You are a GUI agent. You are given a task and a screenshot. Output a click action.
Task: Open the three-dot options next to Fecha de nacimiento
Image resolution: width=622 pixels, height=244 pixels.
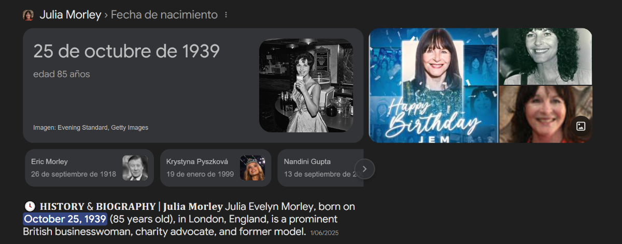(x=226, y=15)
